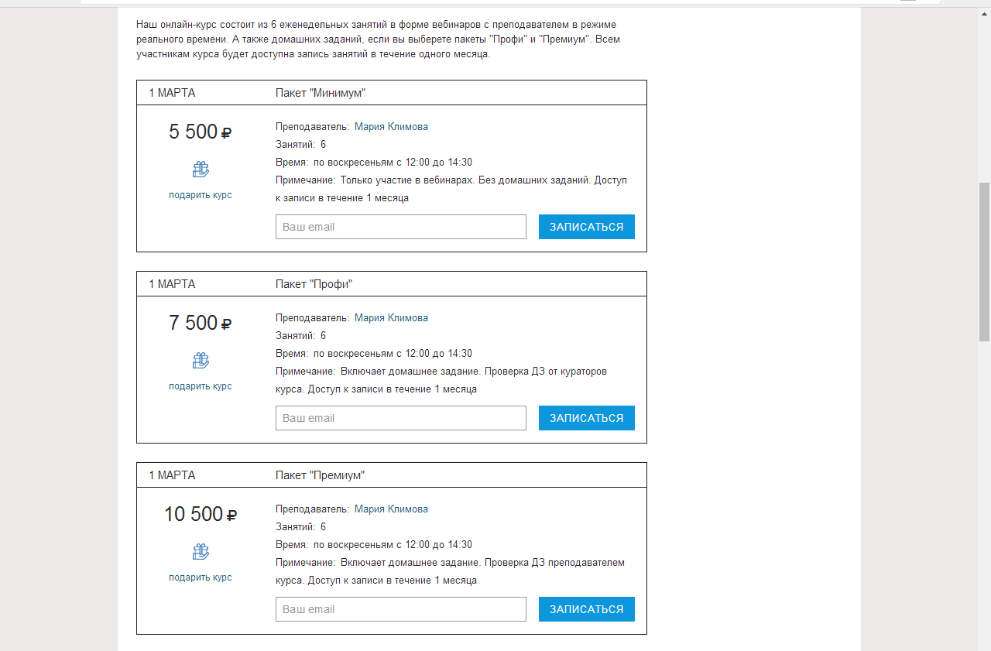Click the 10 500 ₽ price label
This screenshot has height=651, width=991.
click(x=201, y=515)
